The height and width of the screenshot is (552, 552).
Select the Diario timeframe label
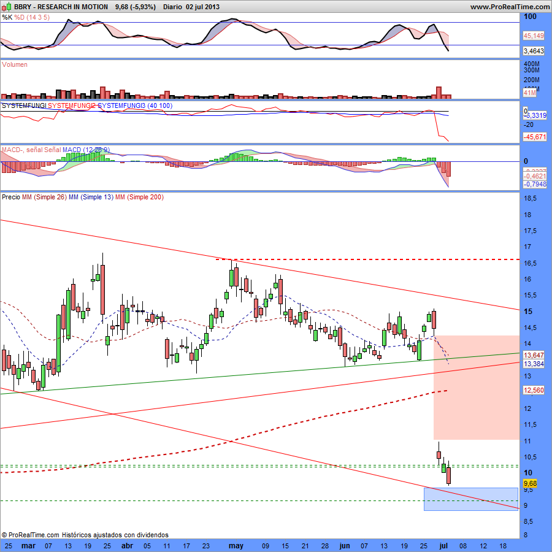172,7
